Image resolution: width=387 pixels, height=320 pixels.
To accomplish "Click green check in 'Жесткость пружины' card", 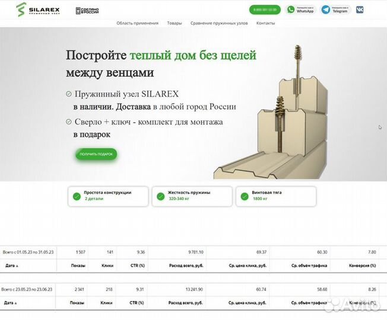I will 161,196.
